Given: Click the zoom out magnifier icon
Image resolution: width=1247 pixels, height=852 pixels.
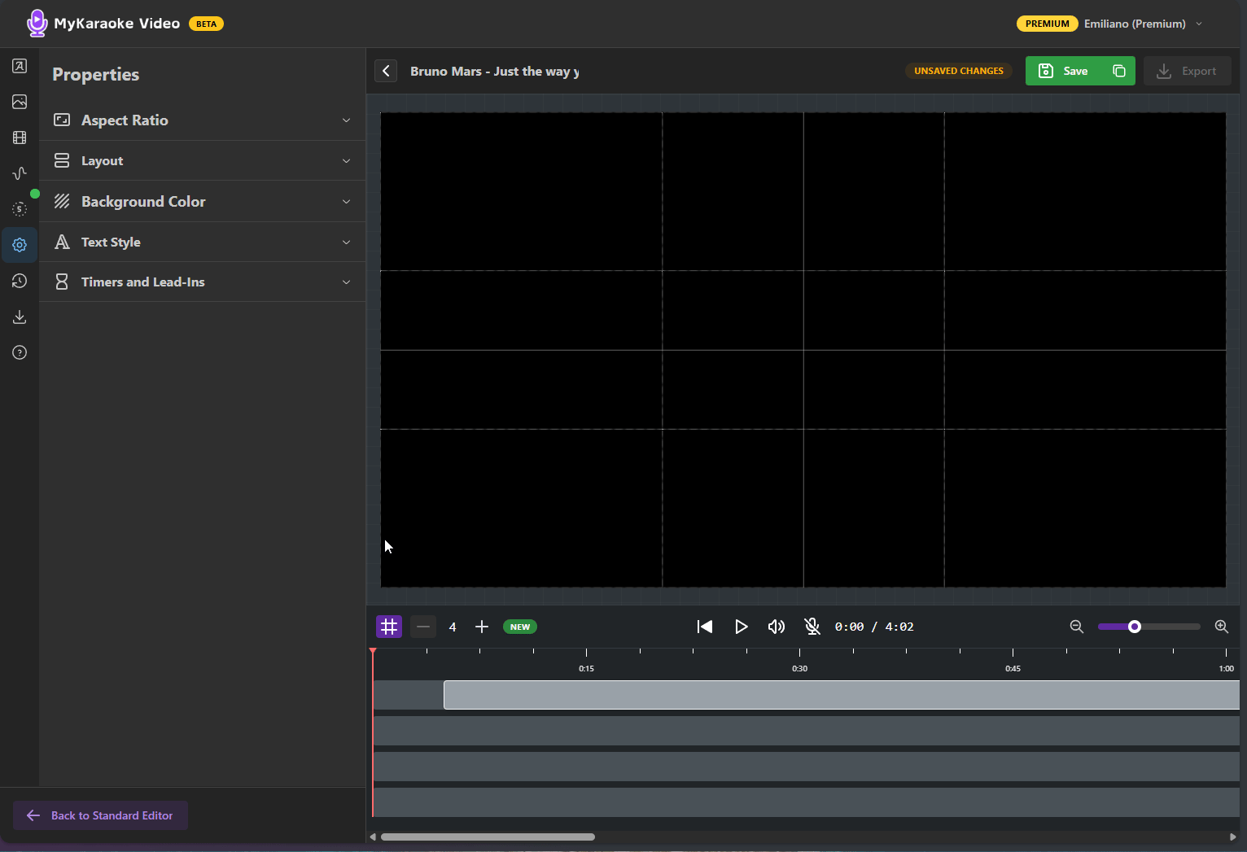Looking at the screenshot, I should point(1076,627).
